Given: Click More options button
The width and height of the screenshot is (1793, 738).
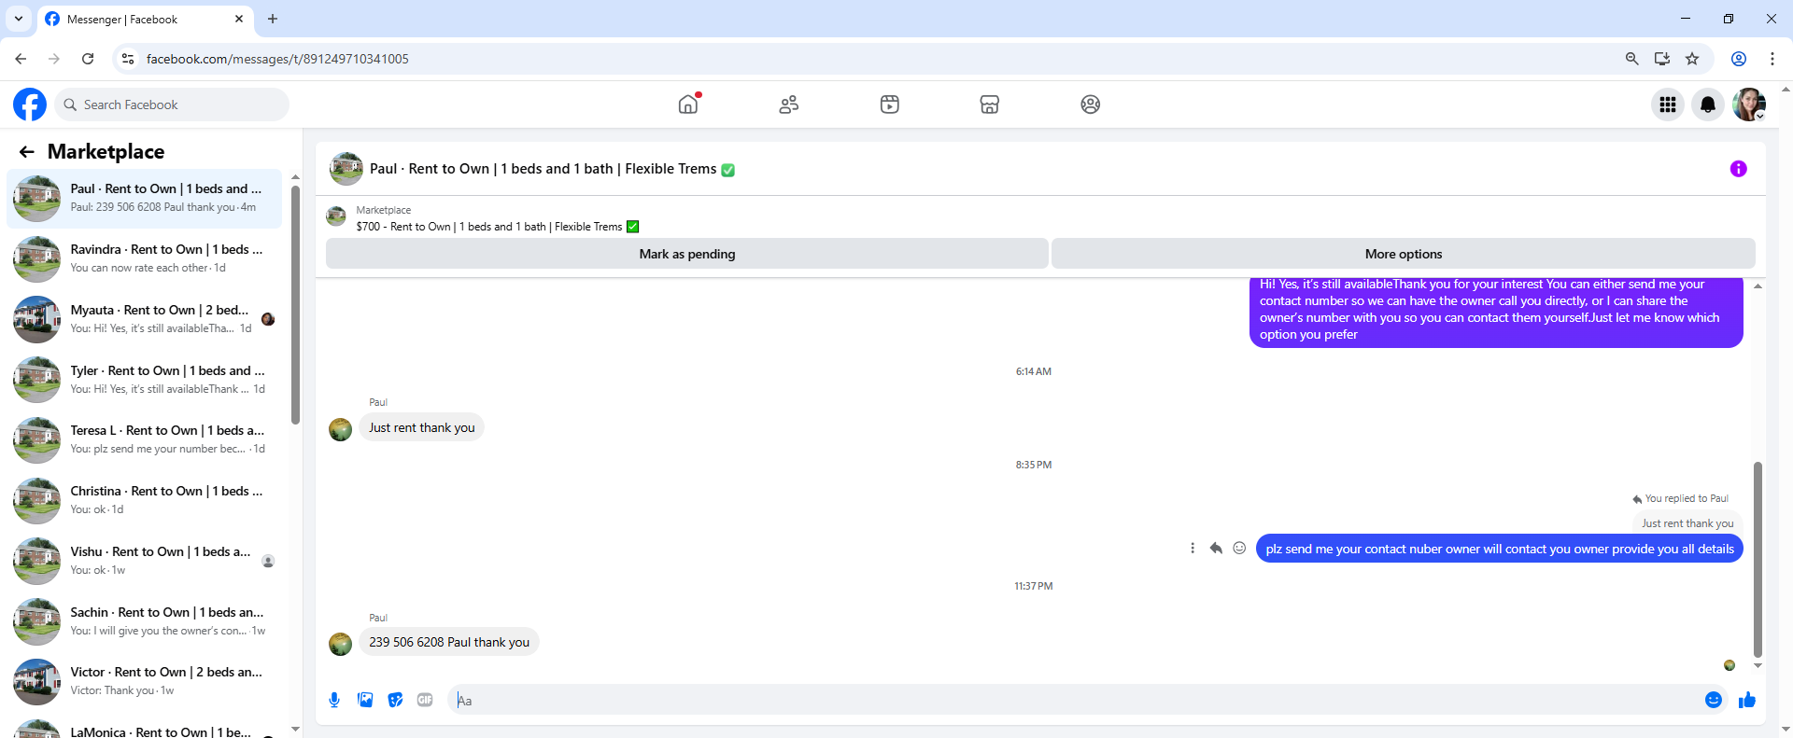Looking at the screenshot, I should pos(1404,254).
